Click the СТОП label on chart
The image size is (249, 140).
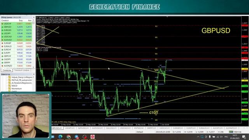tap(153, 112)
